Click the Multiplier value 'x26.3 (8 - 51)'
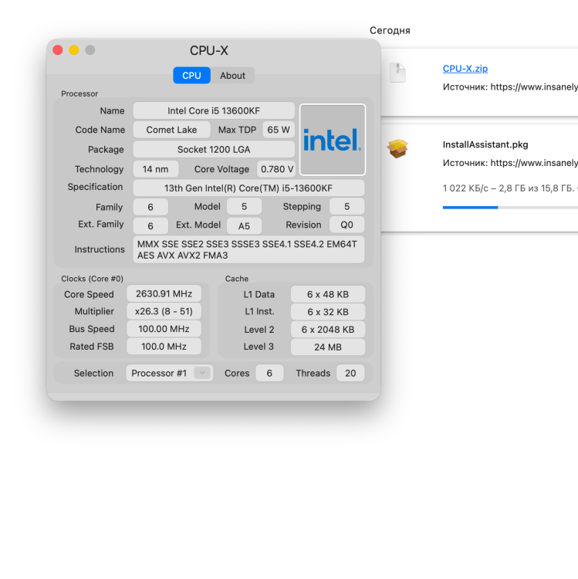The height and width of the screenshot is (579, 578). pyautogui.click(x=164, y=311)
